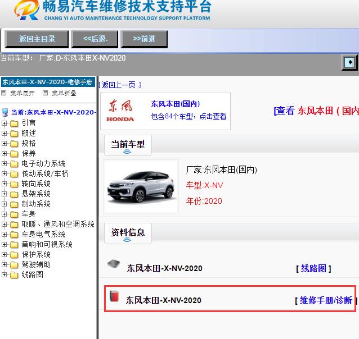Screen dimensions: 359x339
Task: Click the folder icon next to 车身
Action: click(x=14, y=214)
